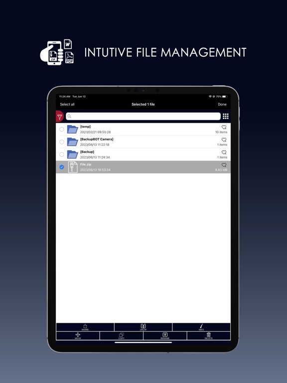Screen dimensions: 287x383
Task: Click inside the search field
Action: [x=143, y=116]
